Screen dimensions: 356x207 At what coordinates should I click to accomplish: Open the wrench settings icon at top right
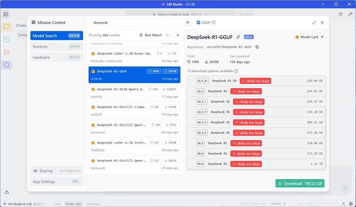350,14
